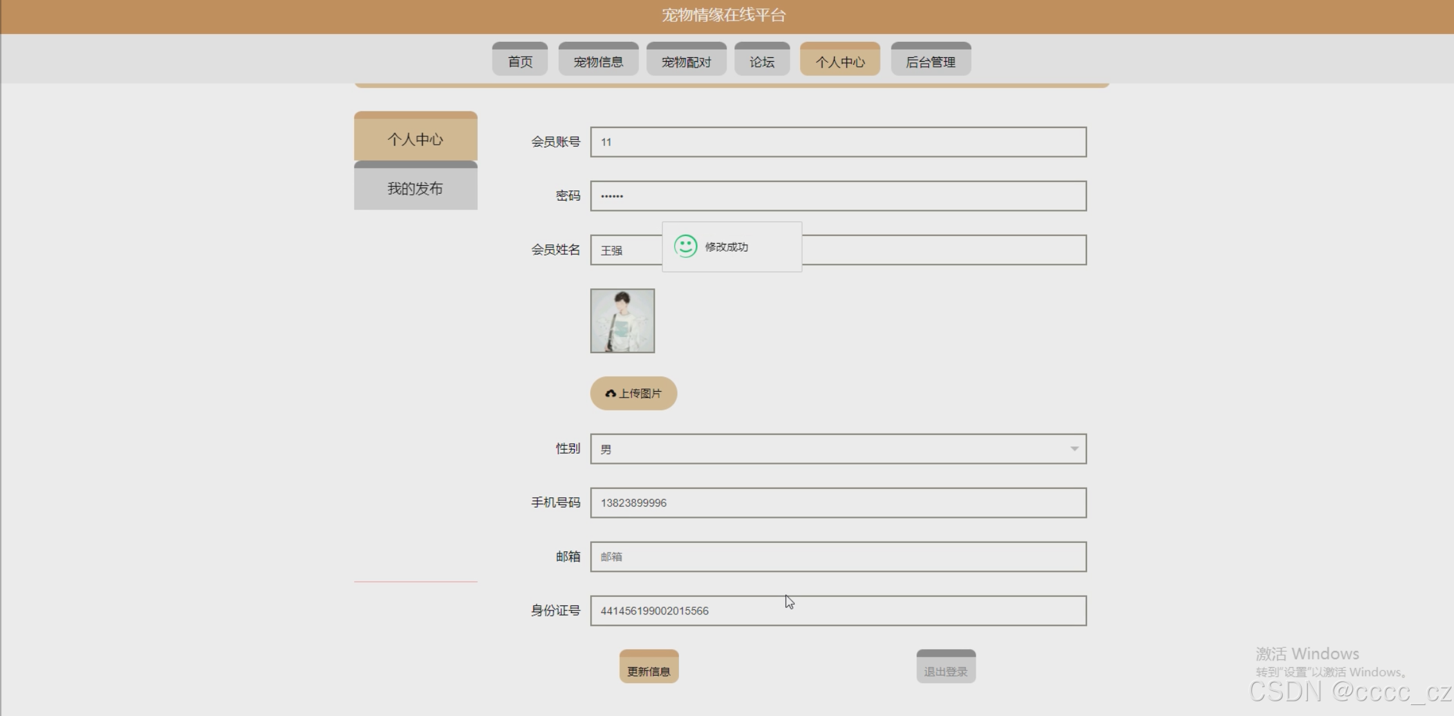Click the 上传图片 upload button

[633, 394]
